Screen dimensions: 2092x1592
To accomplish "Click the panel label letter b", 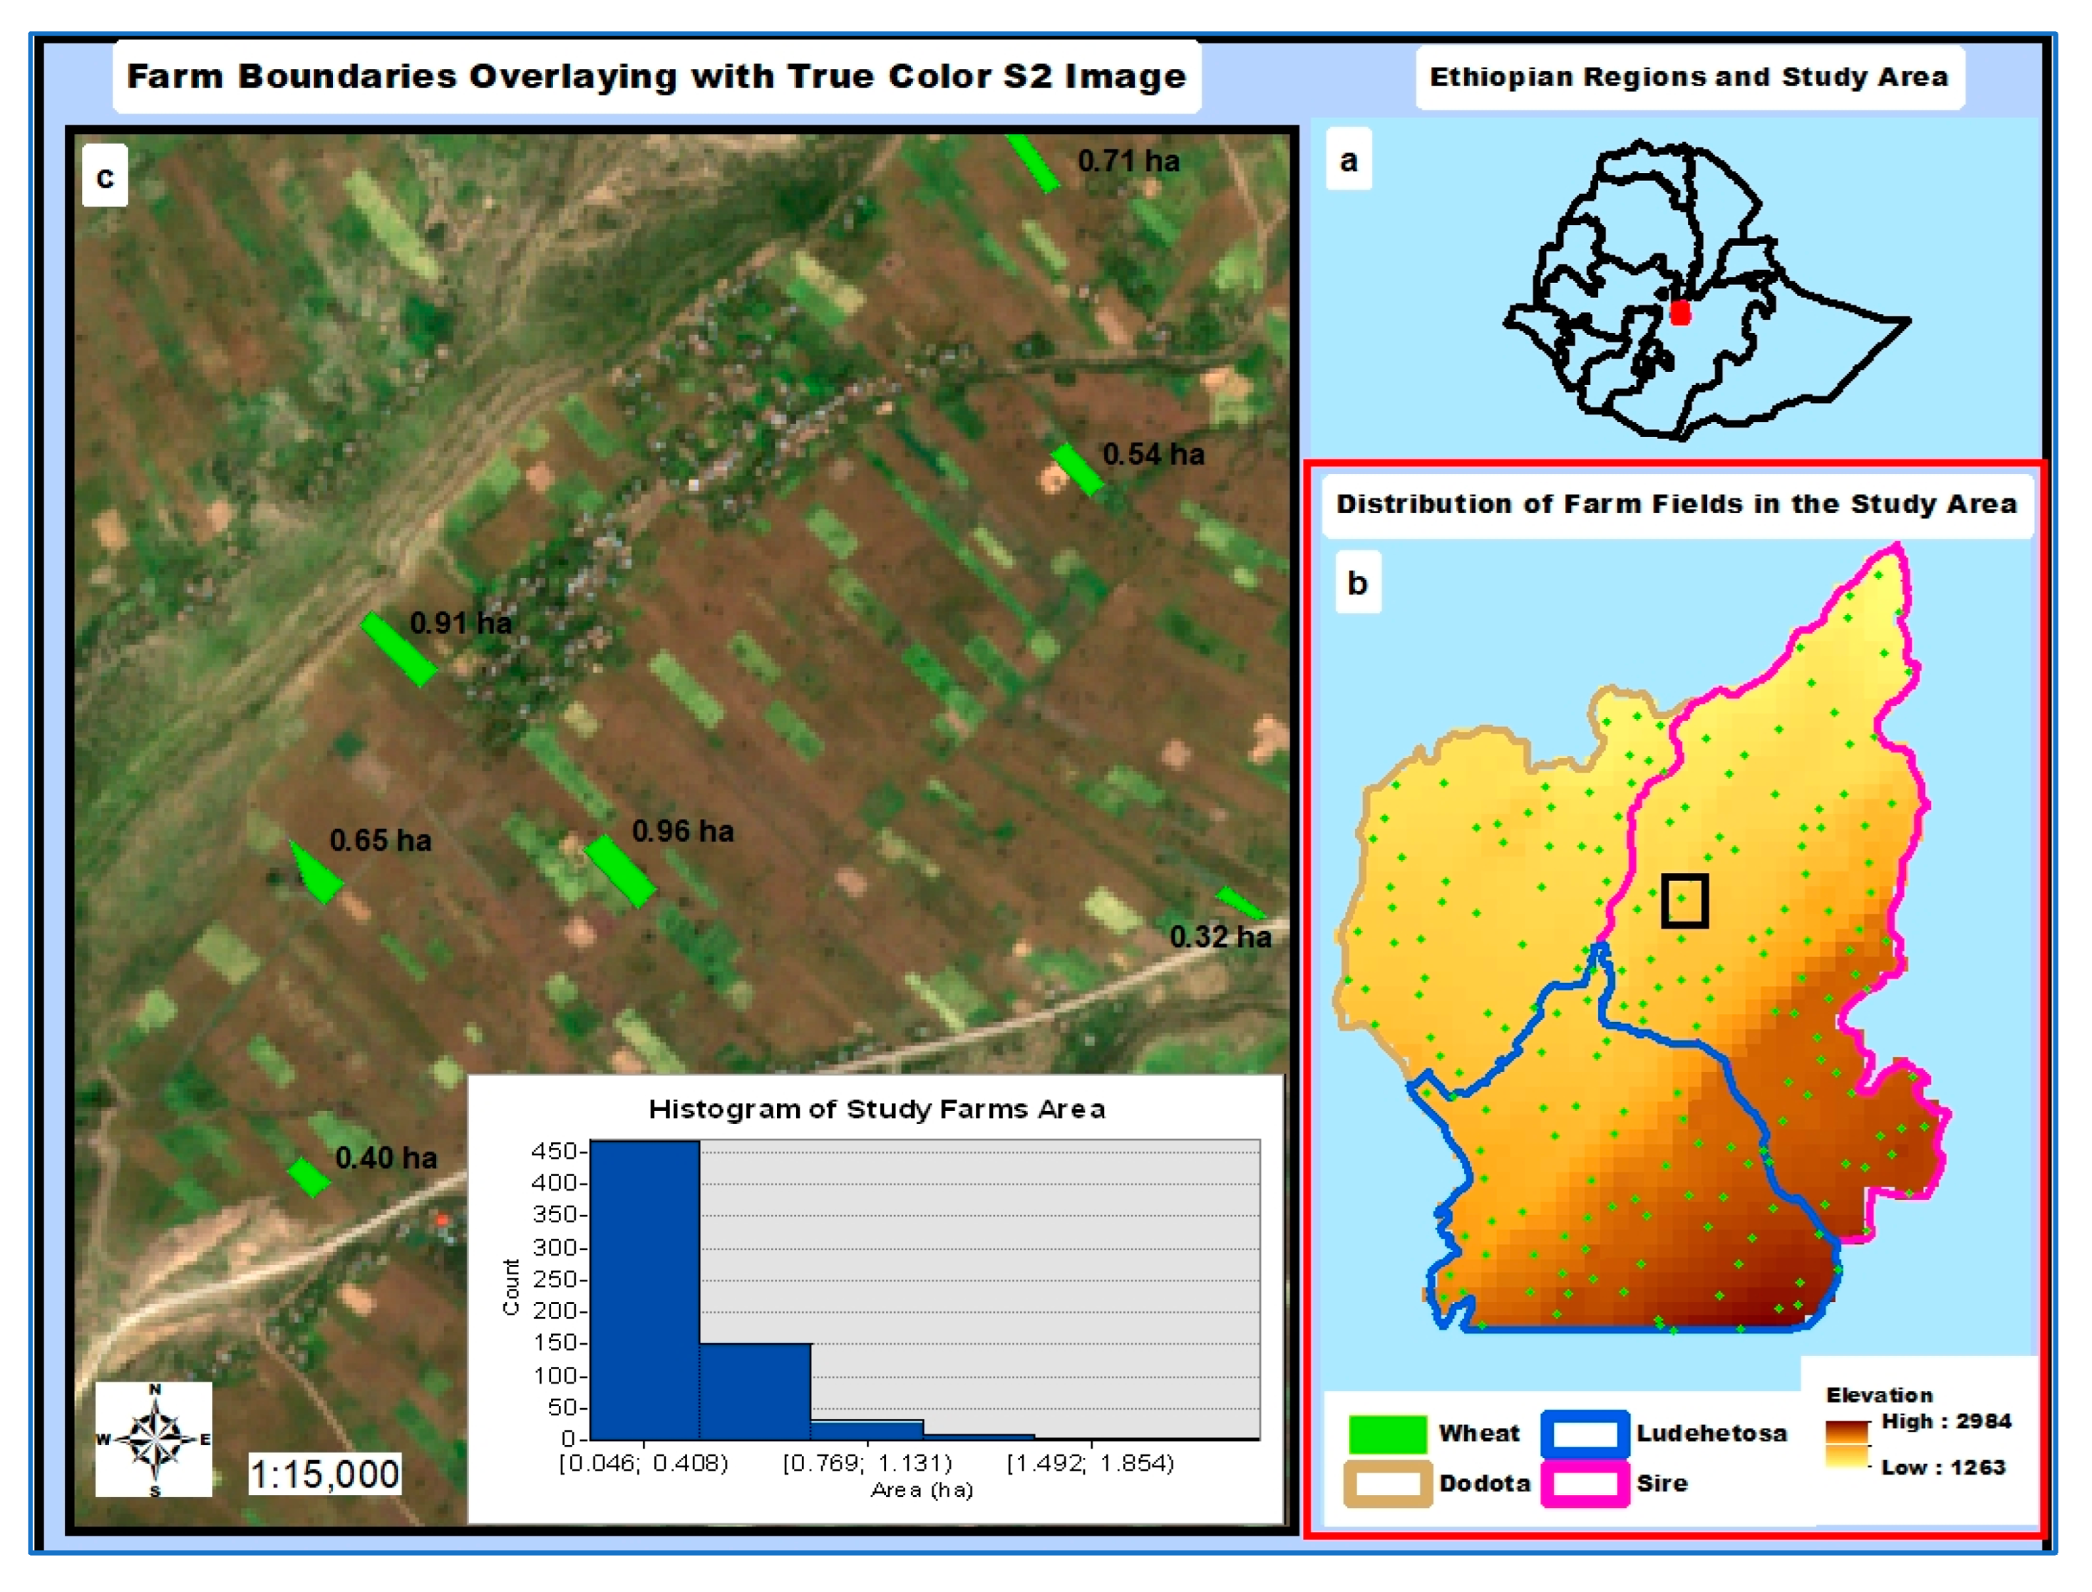I will 1357,583.
